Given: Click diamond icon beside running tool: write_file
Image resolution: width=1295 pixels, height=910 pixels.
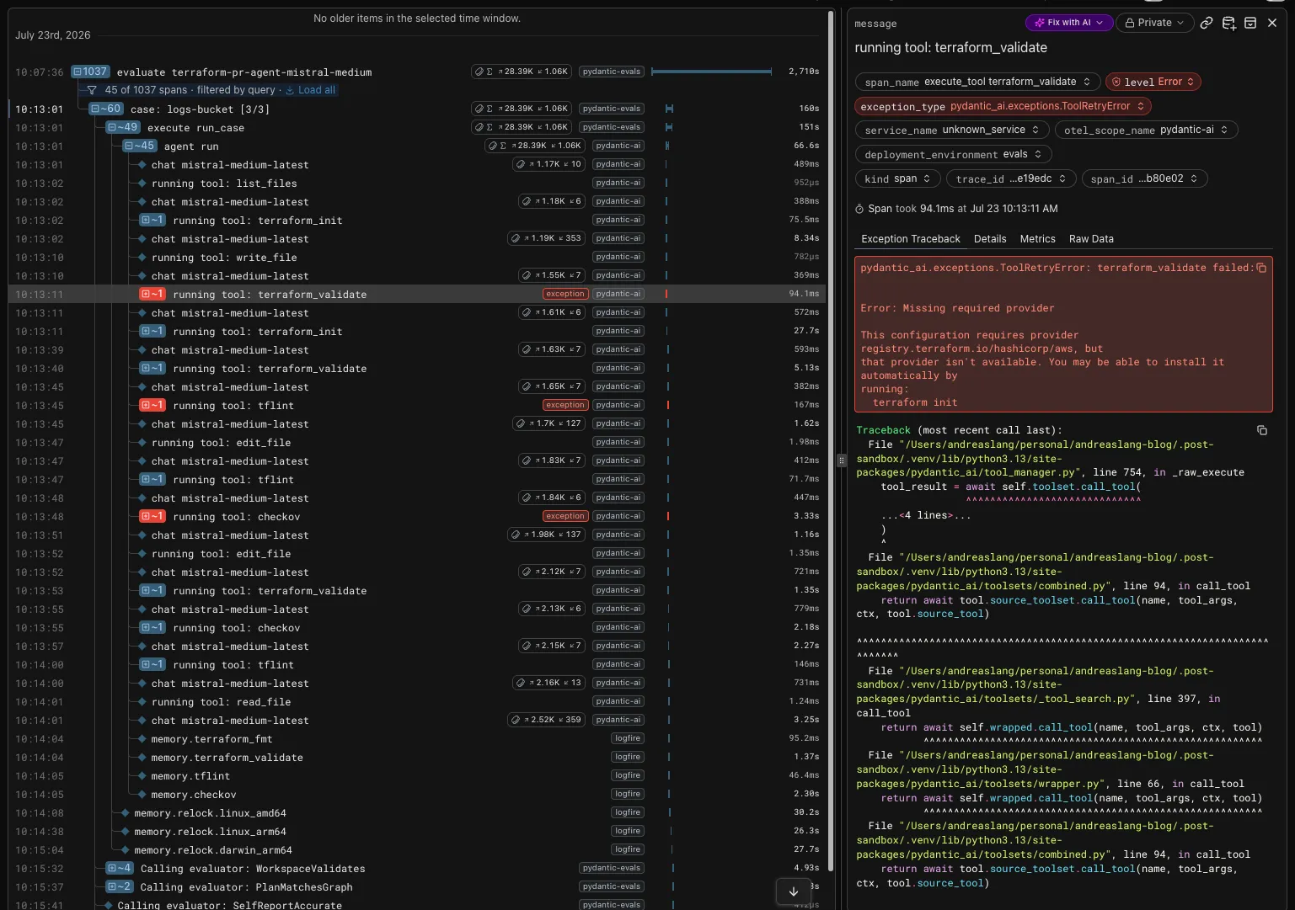Looking at the screenshot, I should coord(142,257).
